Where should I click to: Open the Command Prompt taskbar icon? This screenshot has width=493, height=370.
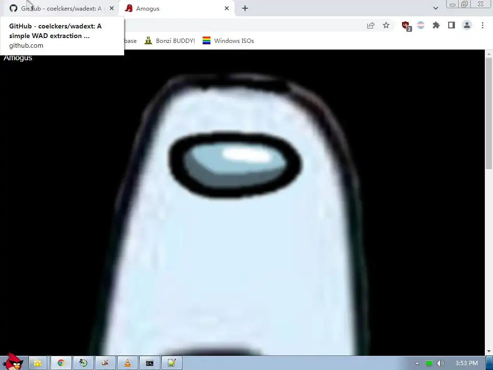click(x=150, y=363)
